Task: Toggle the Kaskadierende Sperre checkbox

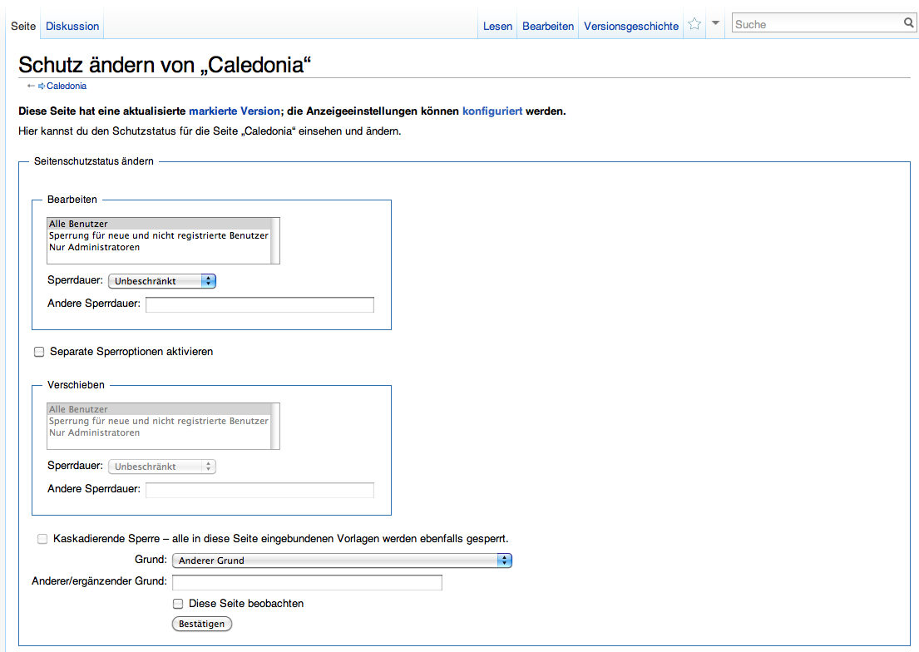Action: pyautogui.click(x=42, y=539)
